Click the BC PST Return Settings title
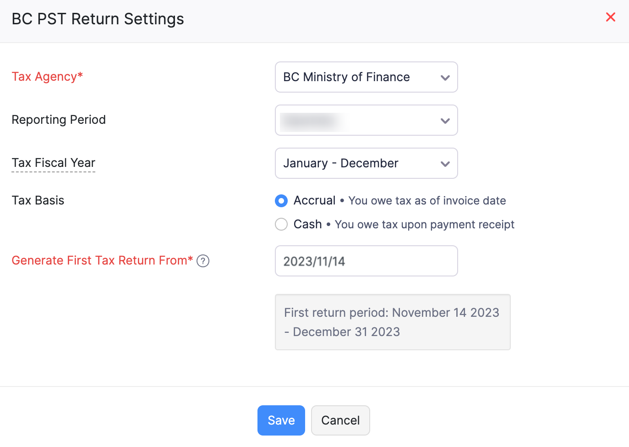Screen dimensions: 629x447 98,19
